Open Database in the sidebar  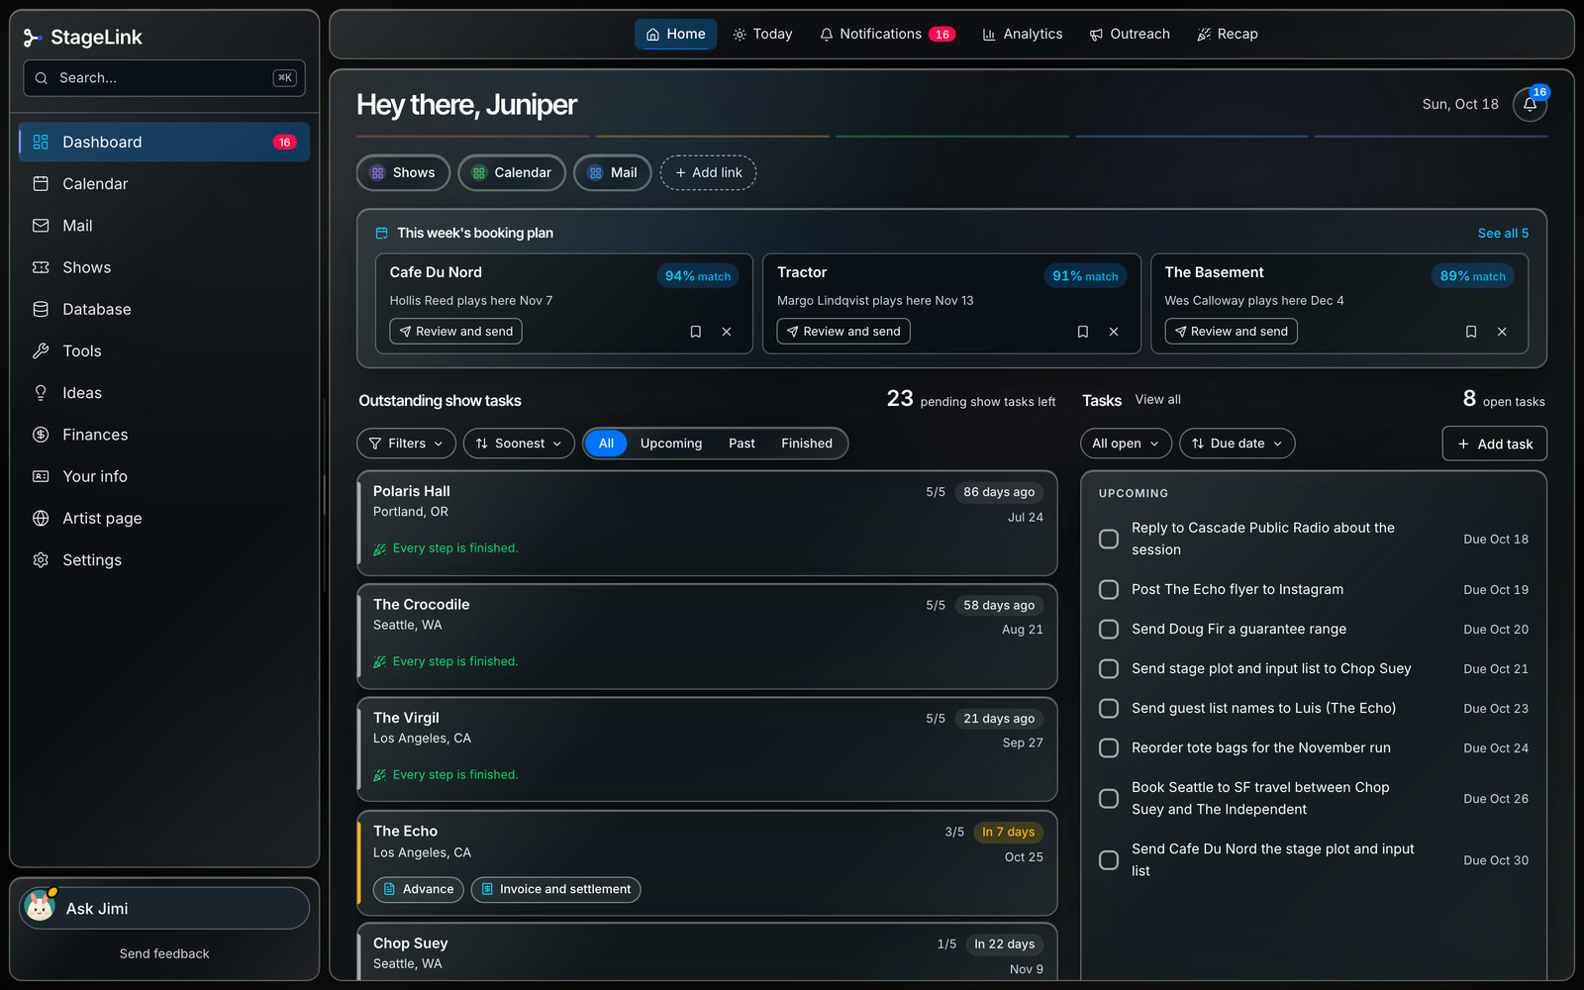(164, 309)
